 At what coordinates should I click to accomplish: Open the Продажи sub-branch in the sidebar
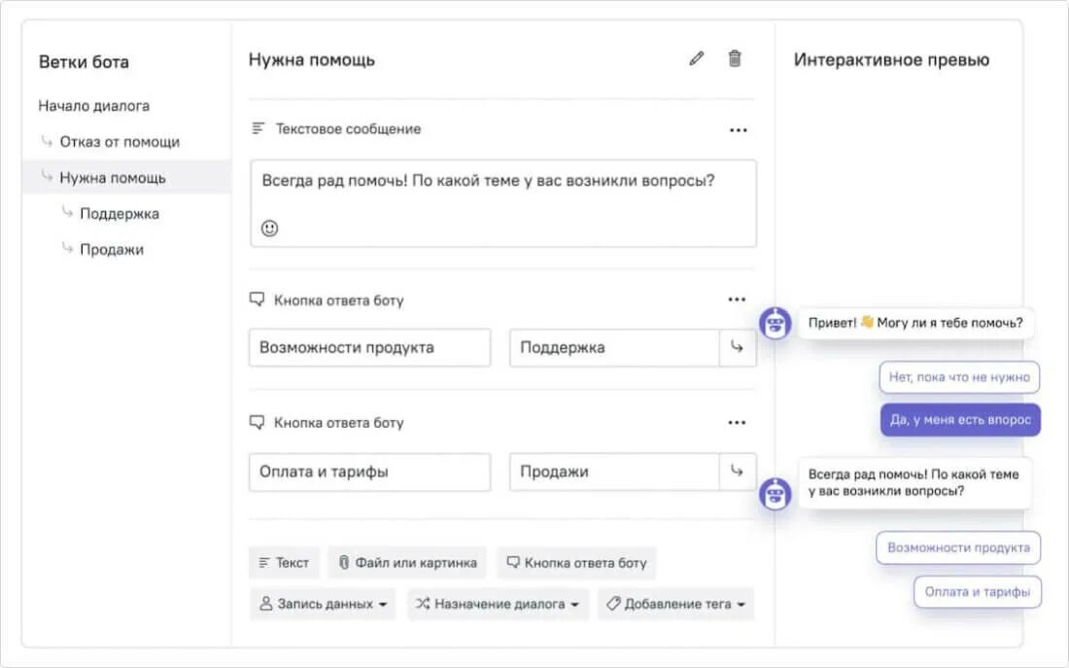point(112,250)
